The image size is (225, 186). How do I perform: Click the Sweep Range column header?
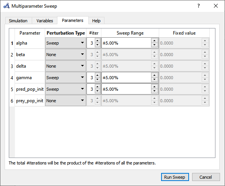pyautogui.click(x=130, y=33)
